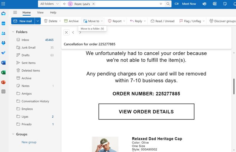
Task: Open the app launcher waffle icon
Action: click(3, 4)
